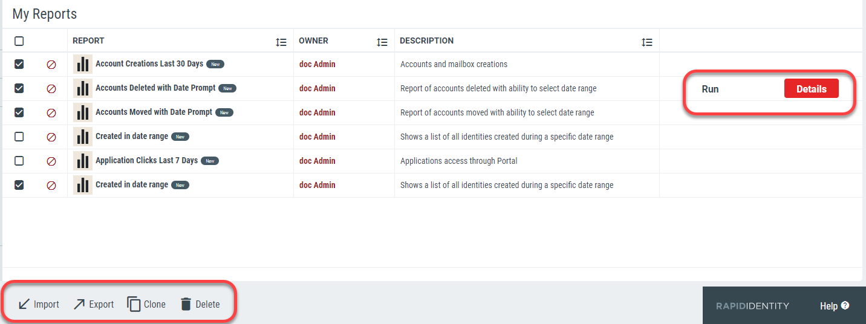Open Account Creations Last 30 Days report
The height and width of the screenshot is (324, 866).
click(149, 63)
